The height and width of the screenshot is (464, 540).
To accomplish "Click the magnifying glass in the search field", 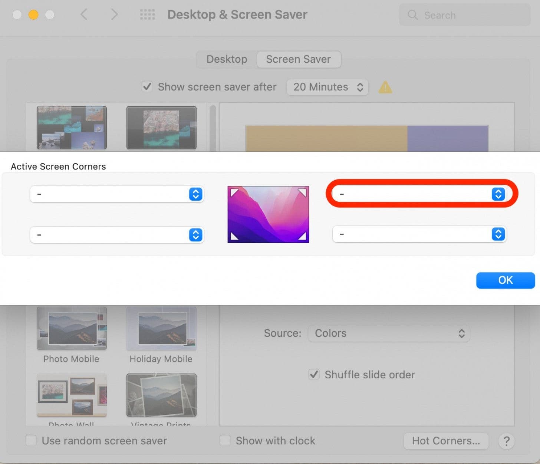I will click(412, 15).
